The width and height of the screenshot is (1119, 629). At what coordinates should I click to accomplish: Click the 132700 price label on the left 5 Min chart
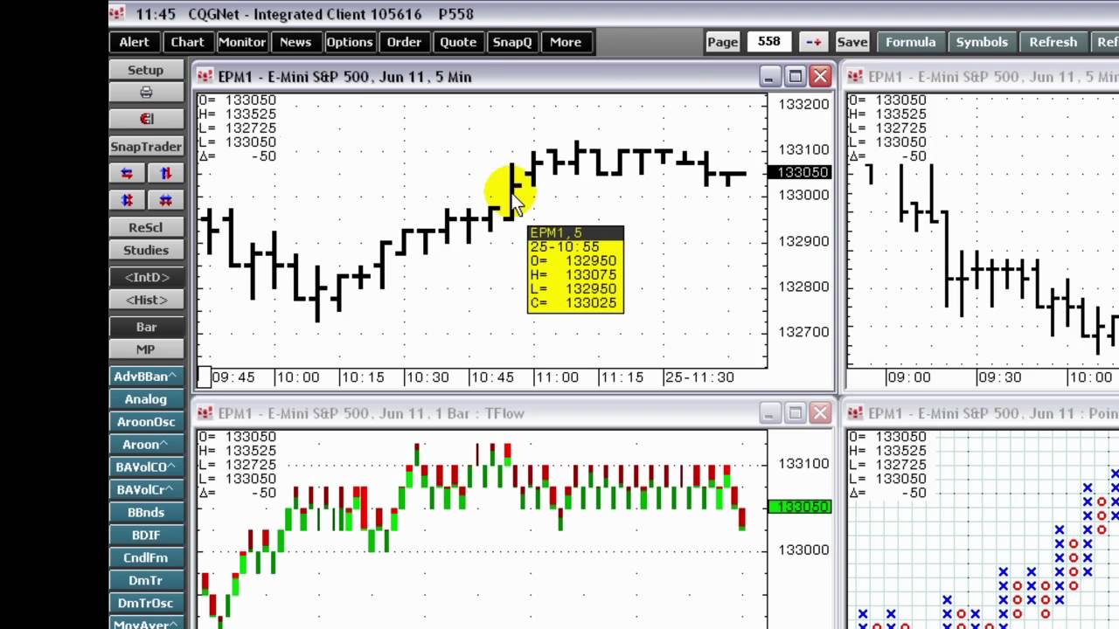click(803, 332)
